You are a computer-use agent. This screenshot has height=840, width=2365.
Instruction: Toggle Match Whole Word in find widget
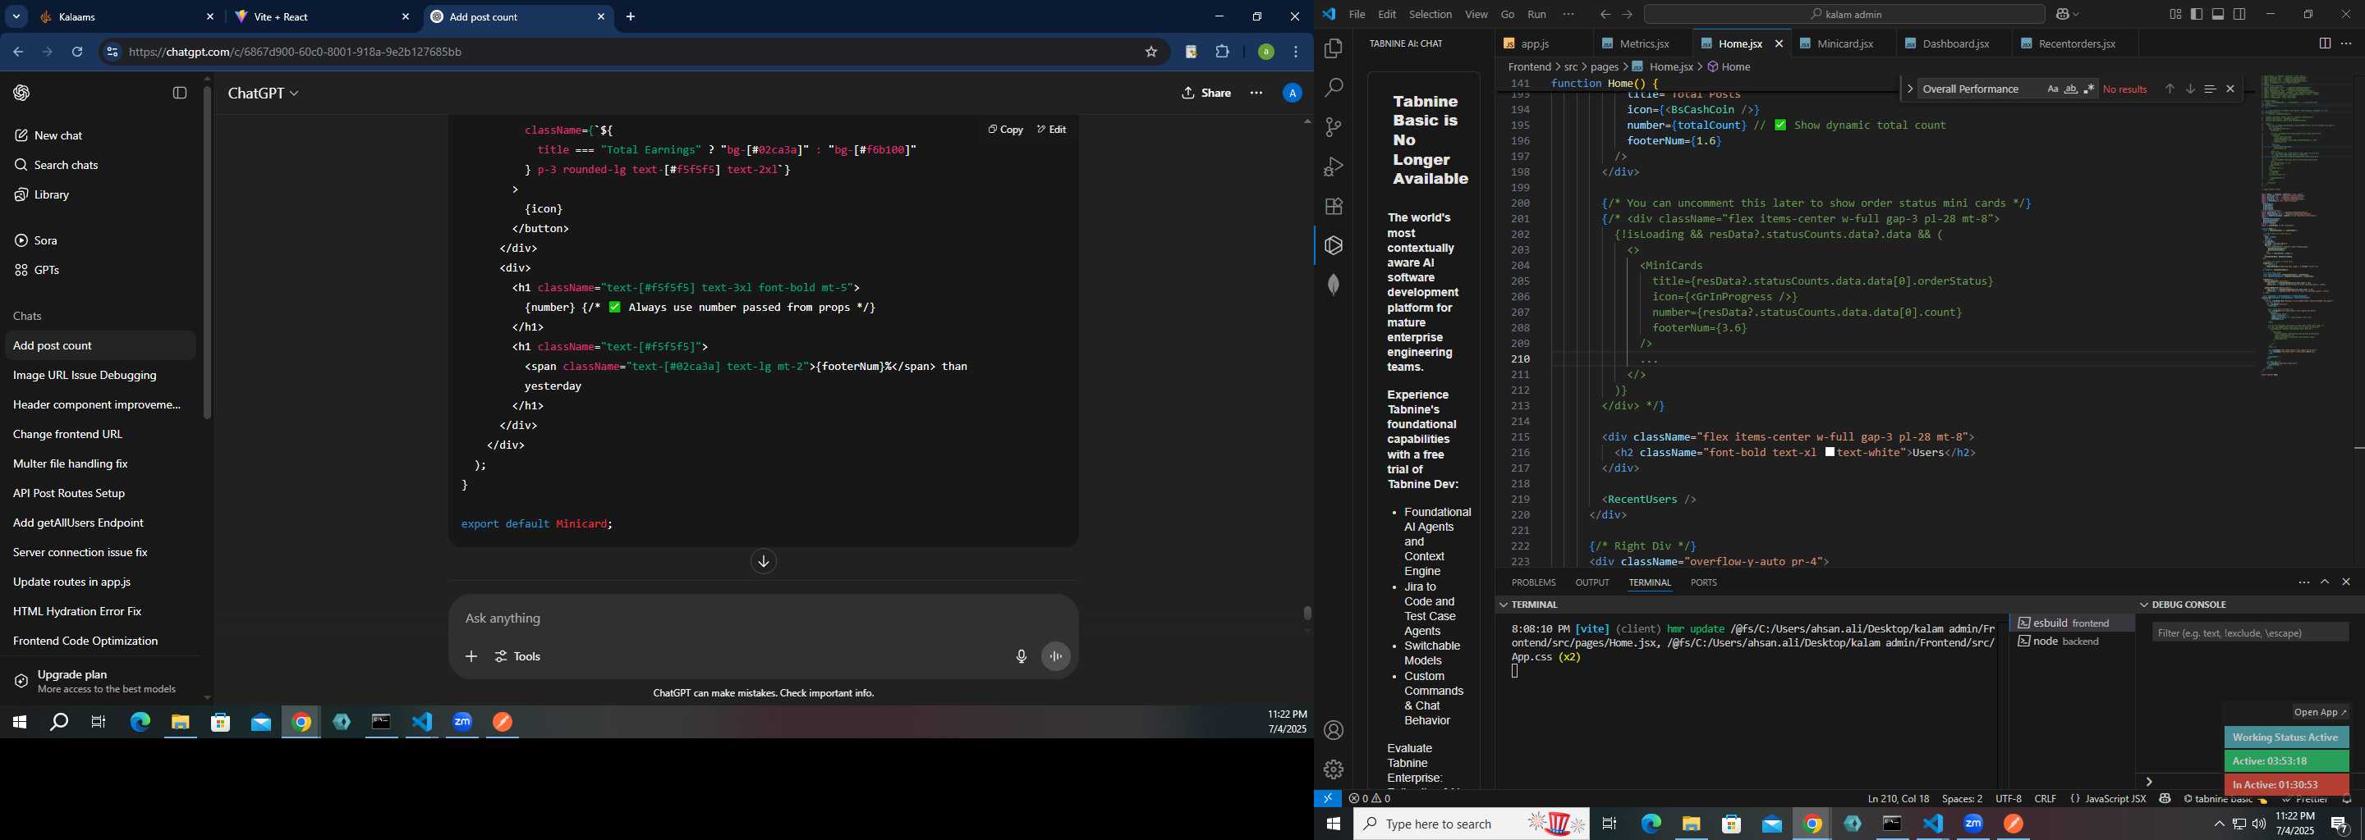[x=2071, y=89]
